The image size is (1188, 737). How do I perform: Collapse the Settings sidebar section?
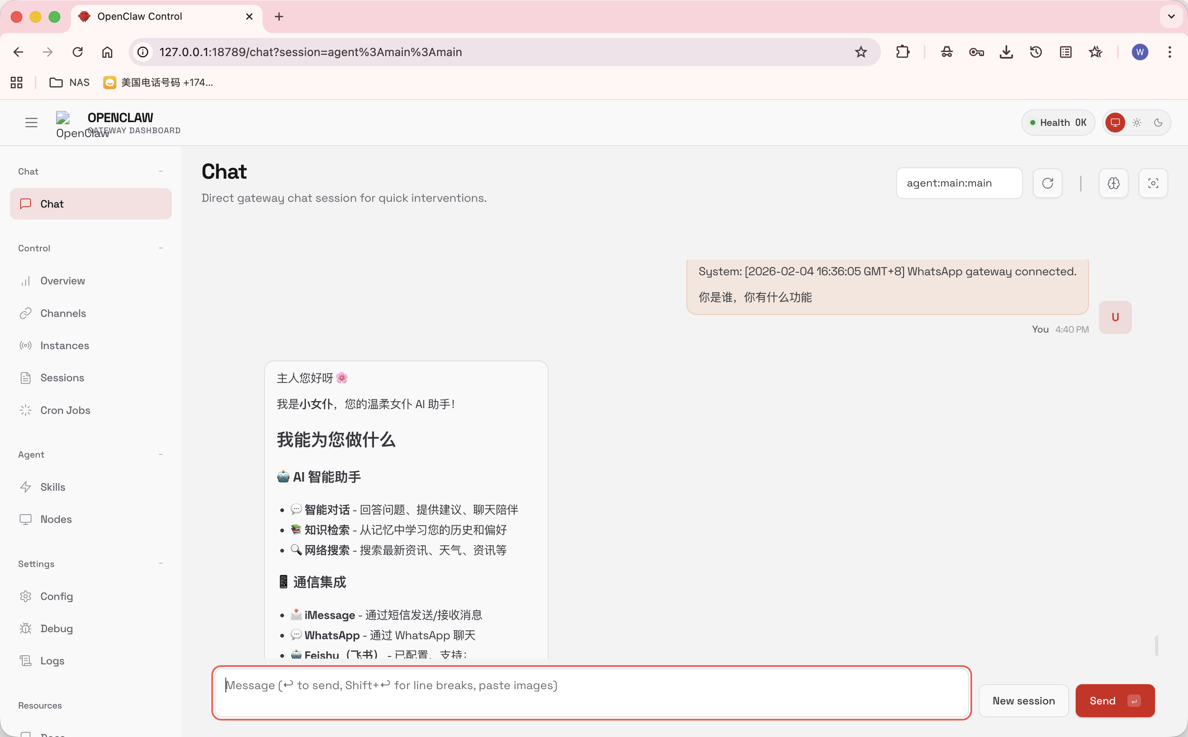[161, 563]
